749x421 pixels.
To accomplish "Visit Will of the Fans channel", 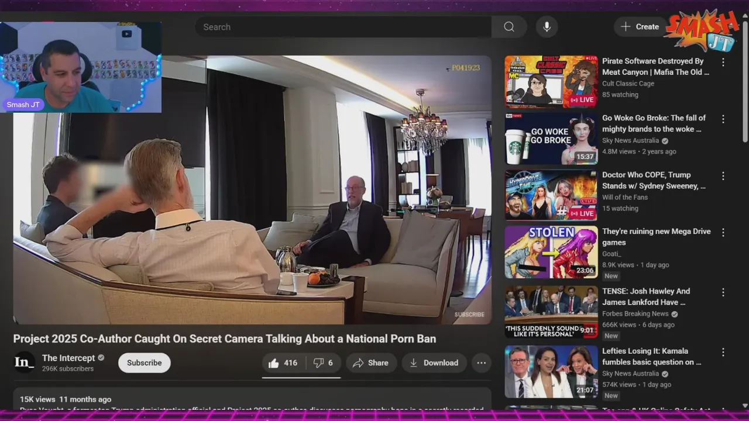I will tap(625, 197).
